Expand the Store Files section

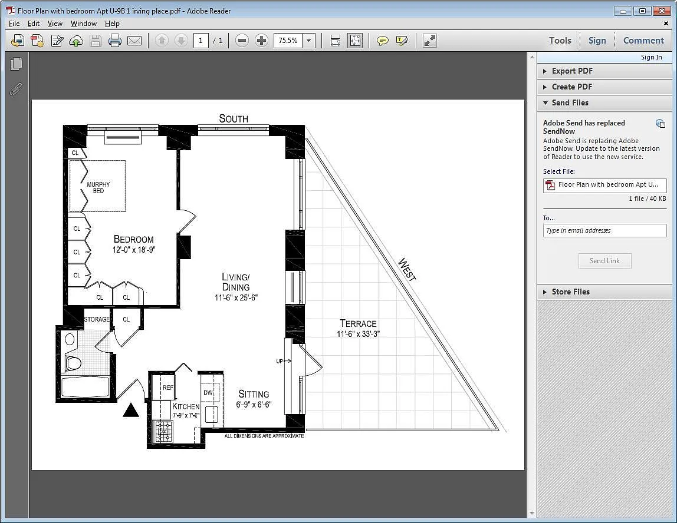click(x=570, y=292)
